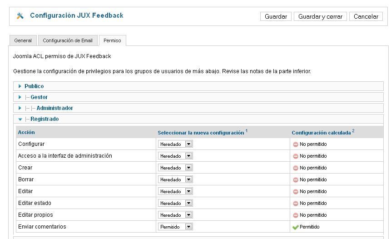Click the wrench tools configuration icon
Image resolution: width=391 pixels, height=239 pixels.
tap(20, 16)
